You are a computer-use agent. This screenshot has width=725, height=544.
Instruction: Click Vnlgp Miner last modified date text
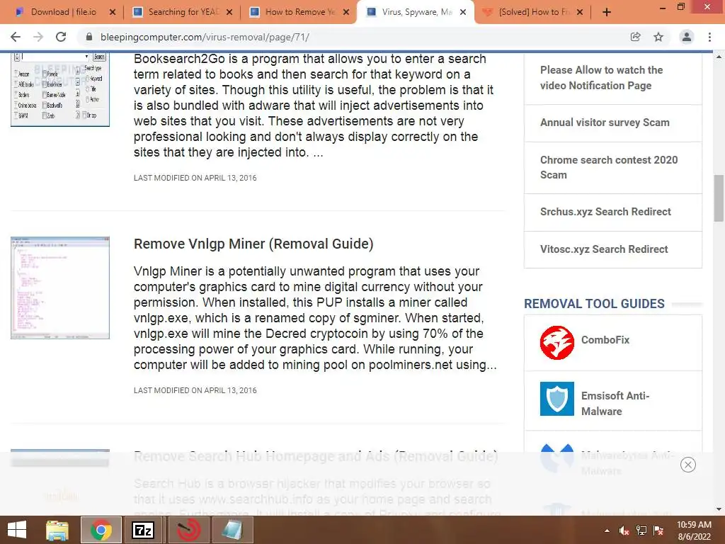195,390
